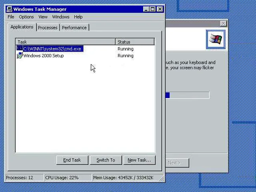Close the Setup wizard window
This screenshot has width=256, height=192.
pyautogui.click(x=223, y=24)
